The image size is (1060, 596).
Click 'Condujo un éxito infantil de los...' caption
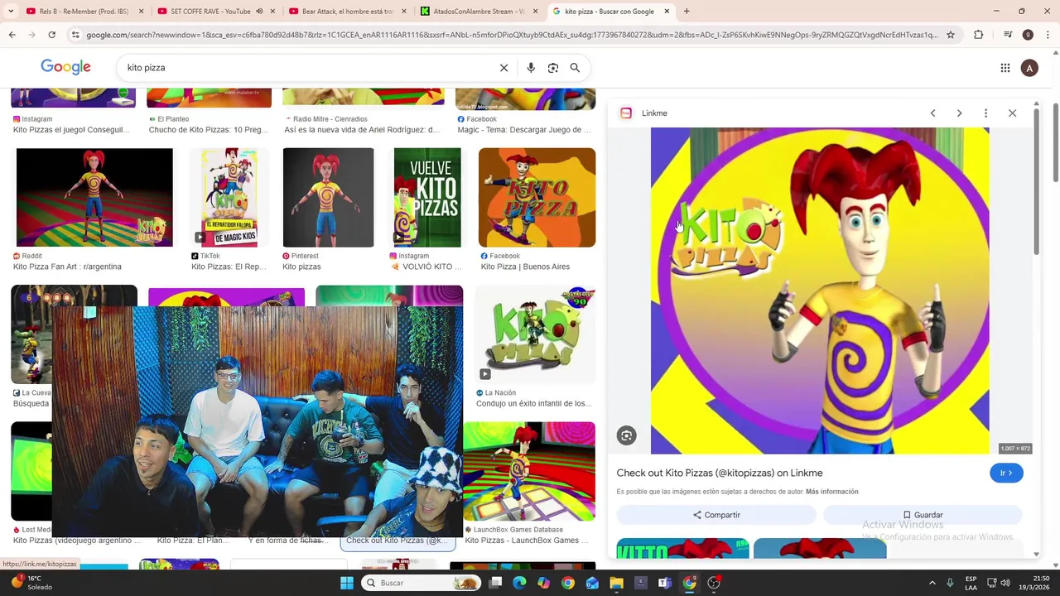(x=534, y=404)
